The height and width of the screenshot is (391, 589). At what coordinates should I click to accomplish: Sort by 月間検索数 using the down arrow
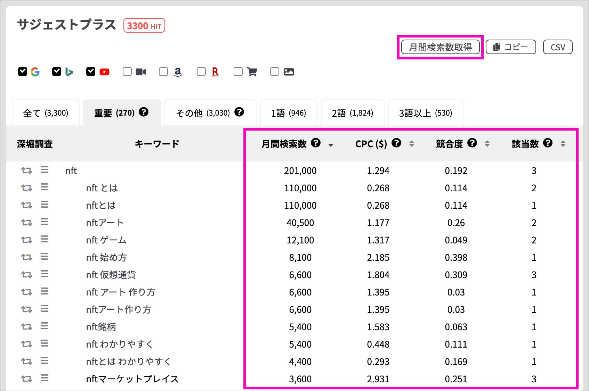tap(331, 145)
